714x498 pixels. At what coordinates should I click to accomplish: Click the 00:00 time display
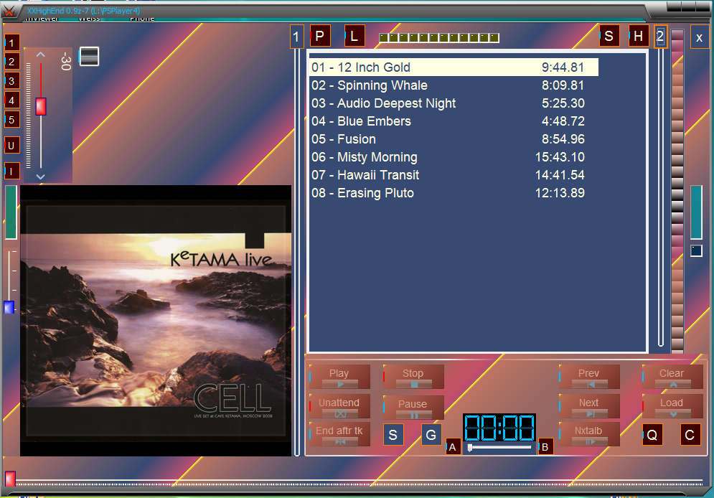499,428
